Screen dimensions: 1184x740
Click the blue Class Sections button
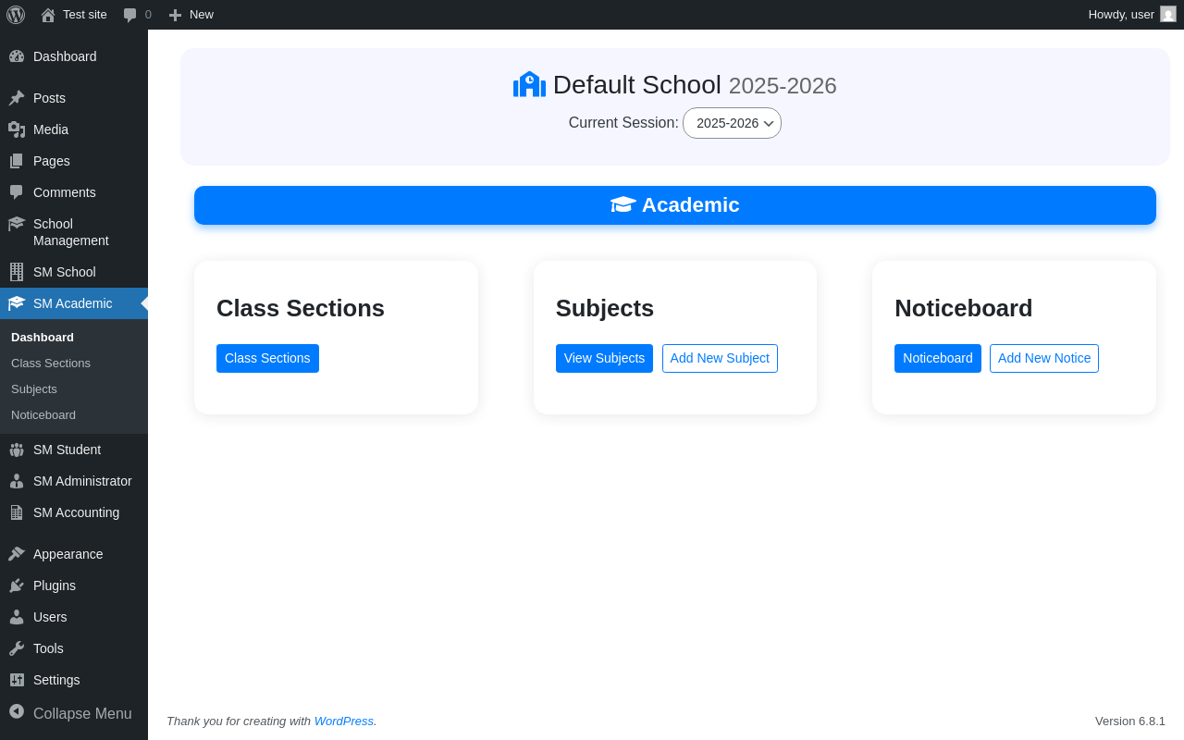tap(267, 358)
